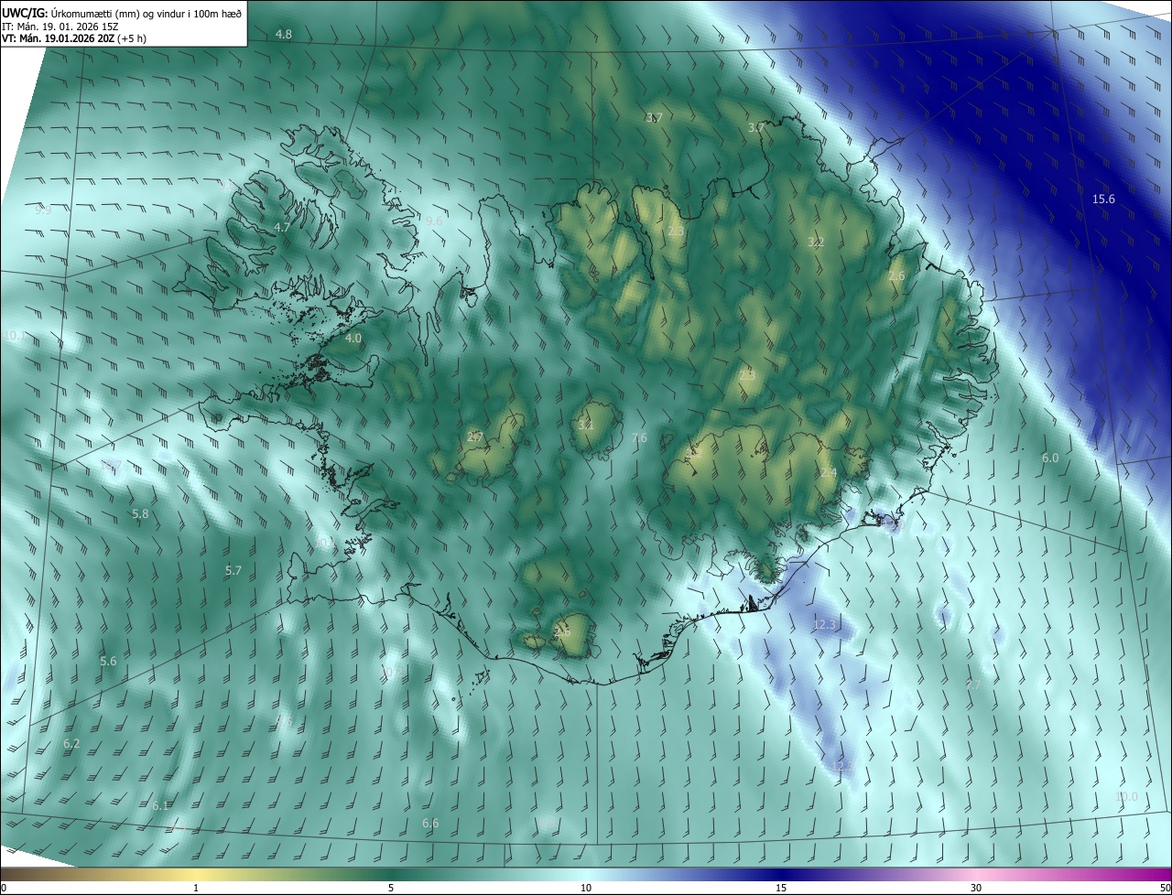Click the legend tick label 30

pyautogui.click(x=976, y=889)
